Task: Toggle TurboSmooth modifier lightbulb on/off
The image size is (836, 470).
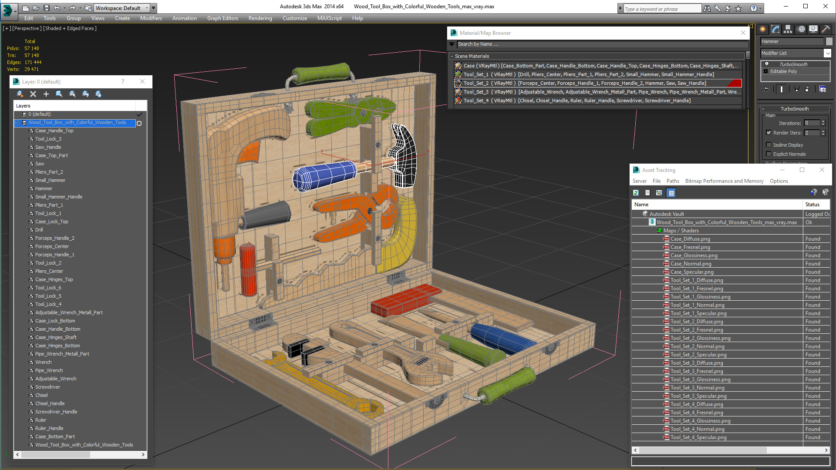Action: pos(767,64)
